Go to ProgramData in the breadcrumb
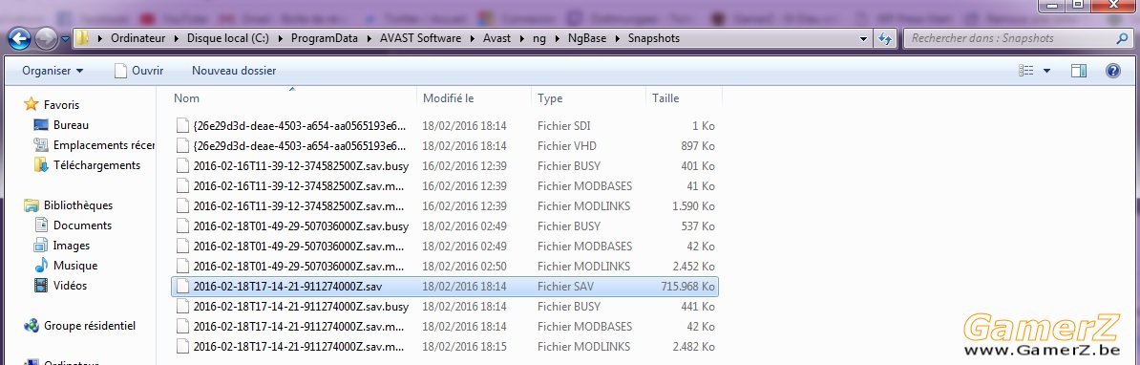The image size is (1140, 365). coord(325,38)
